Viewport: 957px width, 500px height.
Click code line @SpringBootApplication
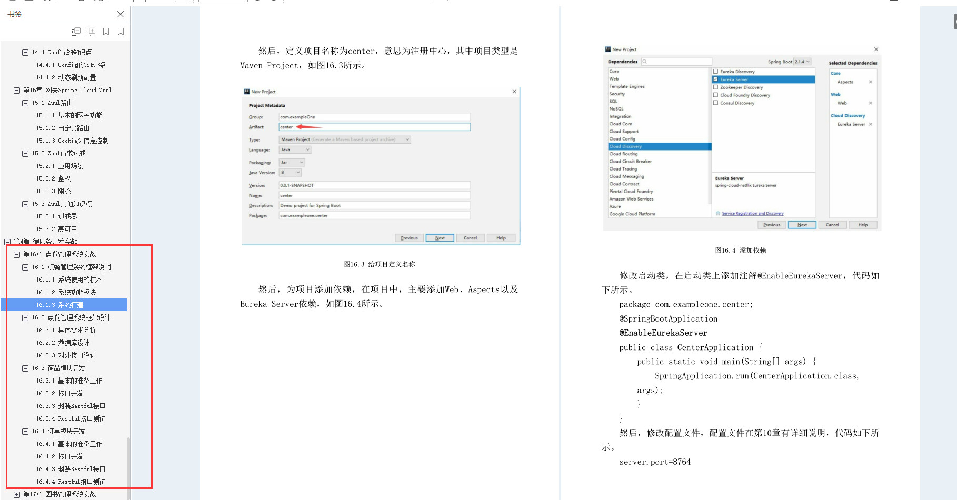point(669,319)
